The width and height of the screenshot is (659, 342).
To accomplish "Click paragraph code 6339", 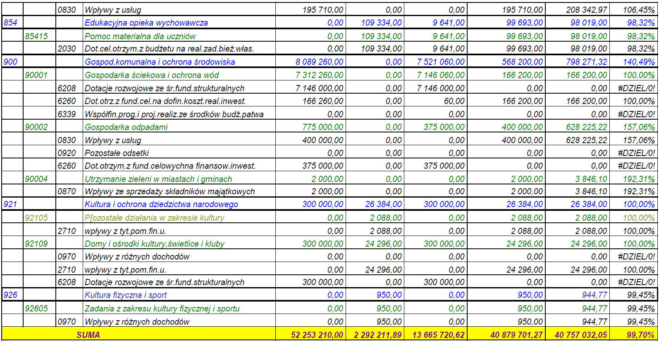I will 67,114.
